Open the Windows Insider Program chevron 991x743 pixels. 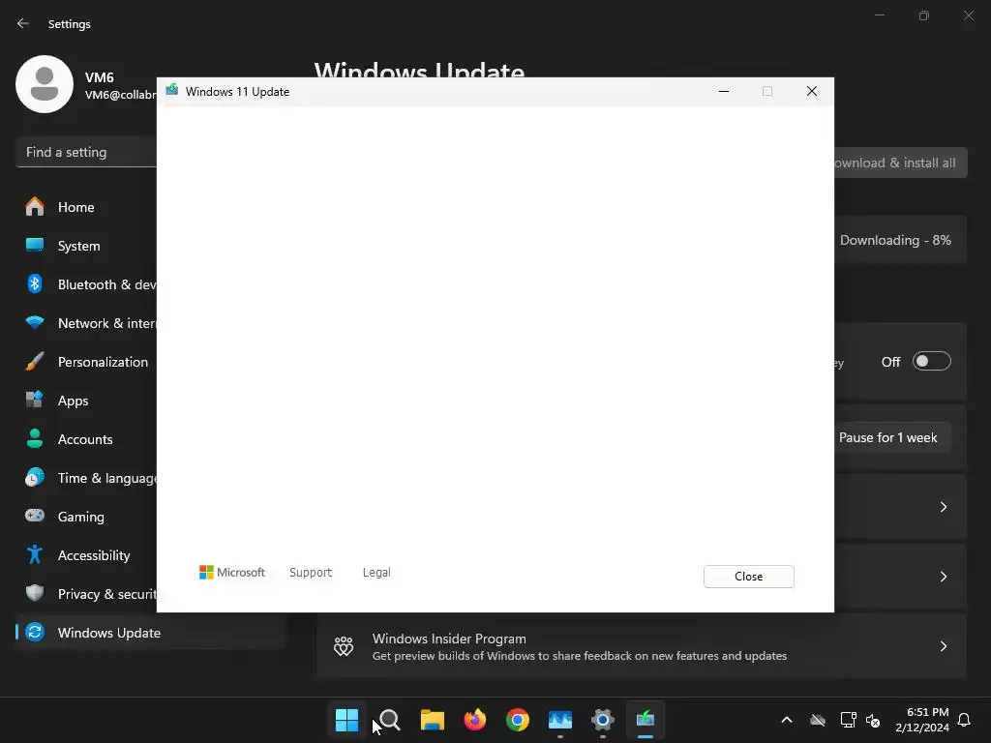click(x=943, y=645)
